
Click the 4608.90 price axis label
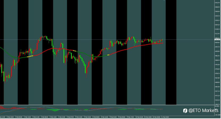(218, 82)
